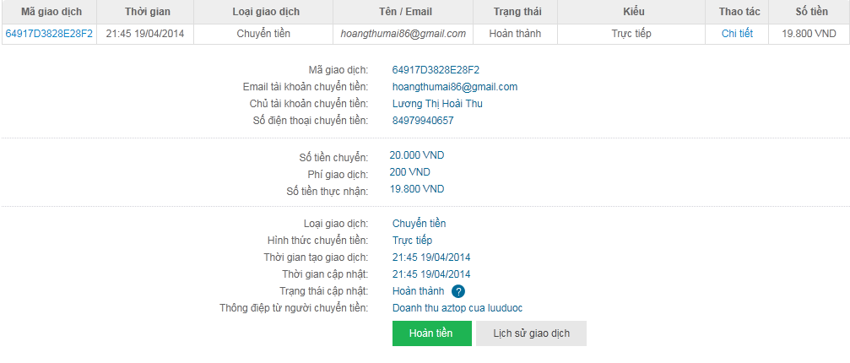Click the sender phone number 84979940657
This screenshot has height=363, width=850.
click(423, 121)
